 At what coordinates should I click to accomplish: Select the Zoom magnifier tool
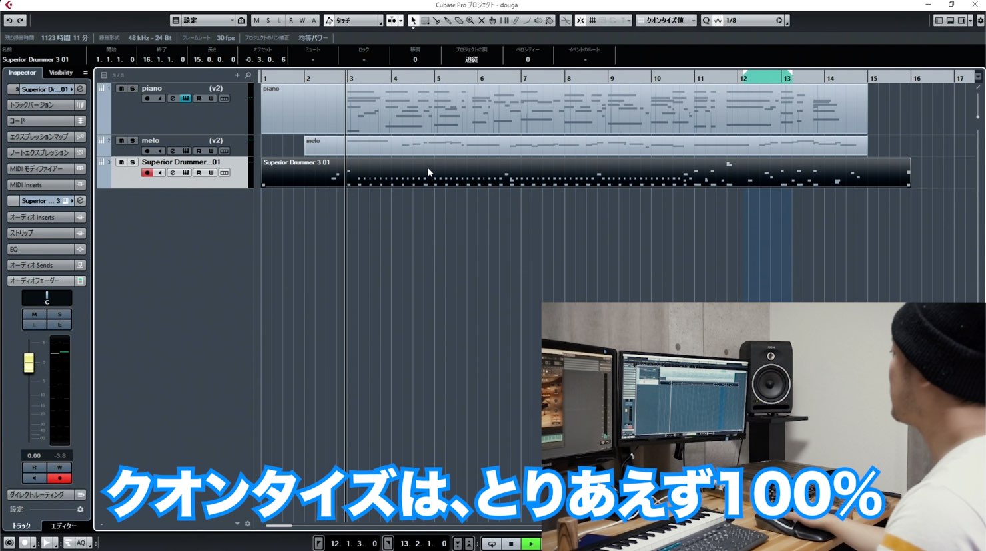pos(470,21)
